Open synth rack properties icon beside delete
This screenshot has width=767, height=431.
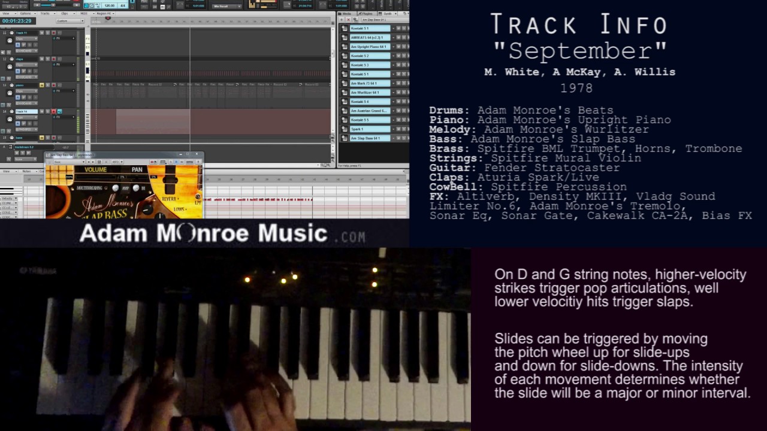(355, 19)
